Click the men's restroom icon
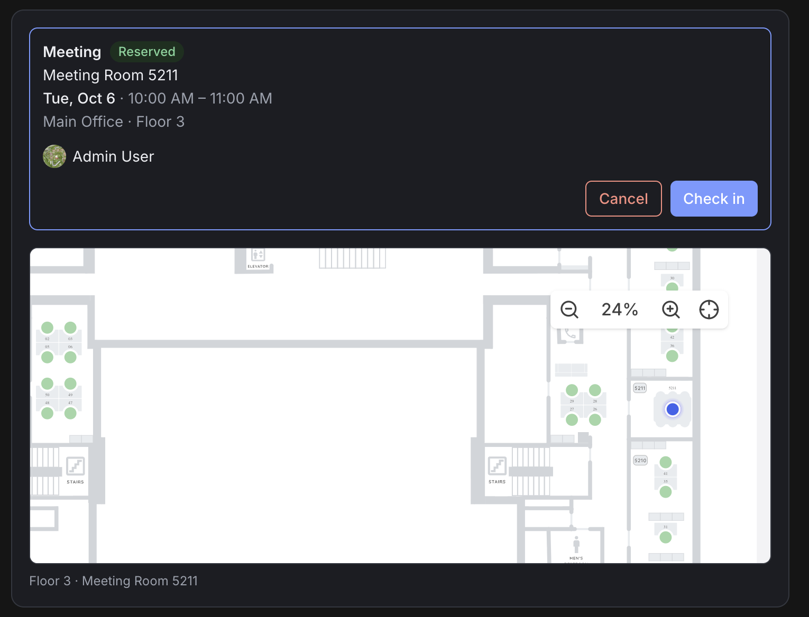This screenshot has height=617, width=809. click(576, 545)
